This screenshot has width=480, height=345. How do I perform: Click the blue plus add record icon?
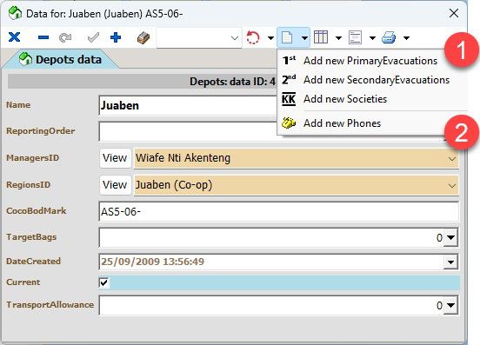[x=116, y=37]
